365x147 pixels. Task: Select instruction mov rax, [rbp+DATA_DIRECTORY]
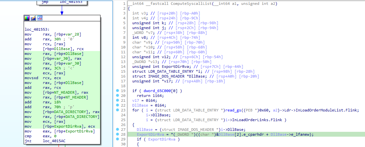[62, 116]
